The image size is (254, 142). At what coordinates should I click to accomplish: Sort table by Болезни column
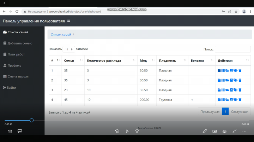coord(202,61)
